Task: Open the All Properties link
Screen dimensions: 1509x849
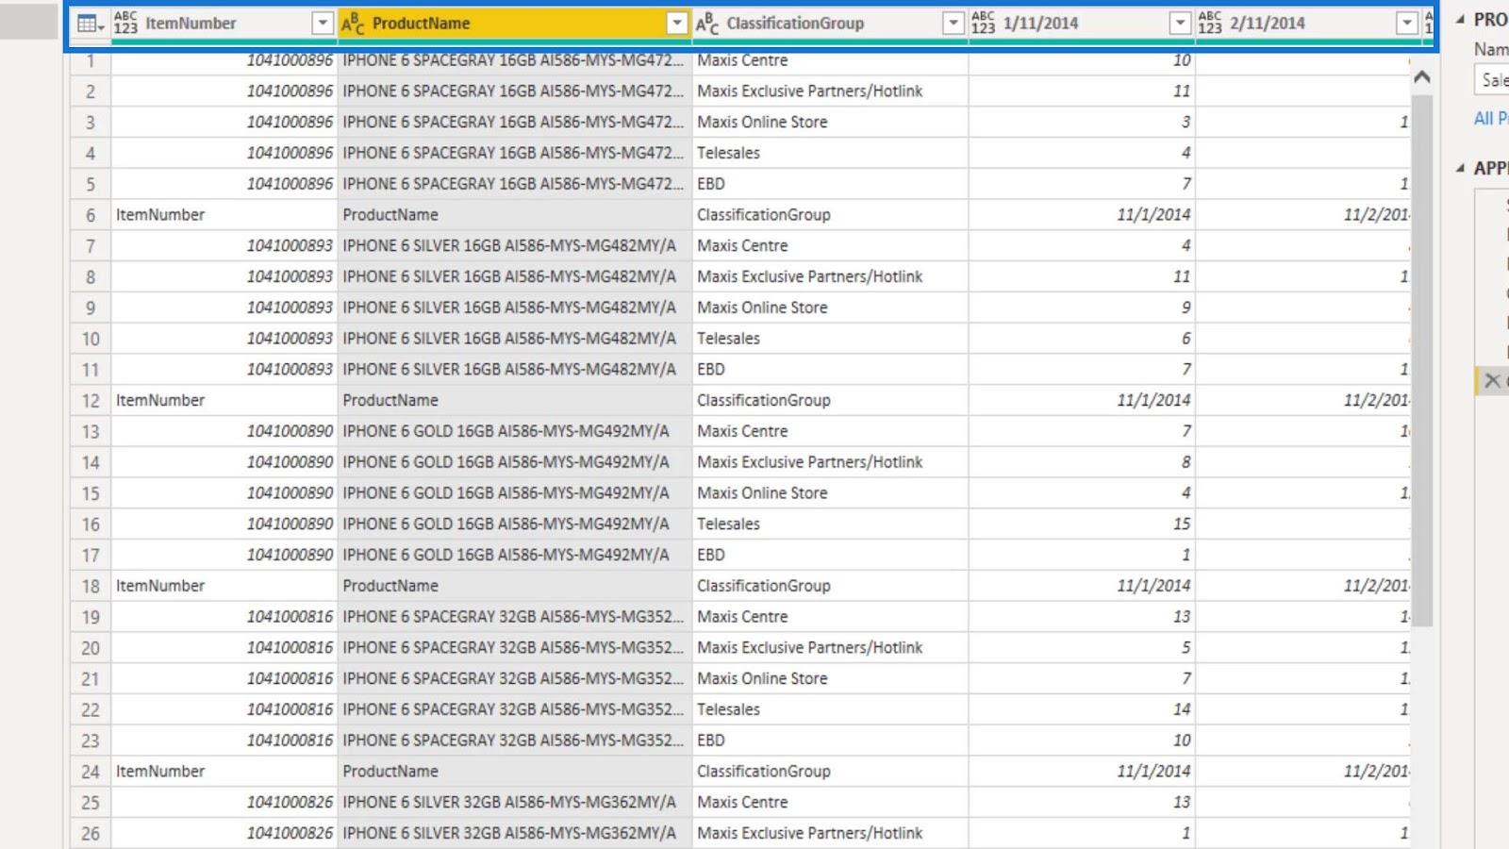Action: (1491, 119)
